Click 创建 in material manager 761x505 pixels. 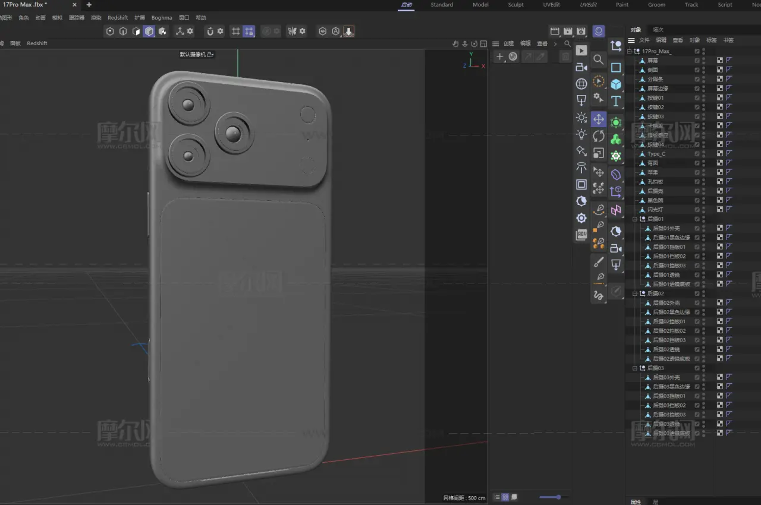click(x=508, y=43)
